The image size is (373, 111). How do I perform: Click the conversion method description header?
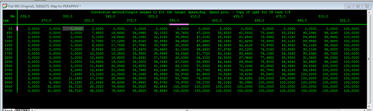click(x=190, y=12)
